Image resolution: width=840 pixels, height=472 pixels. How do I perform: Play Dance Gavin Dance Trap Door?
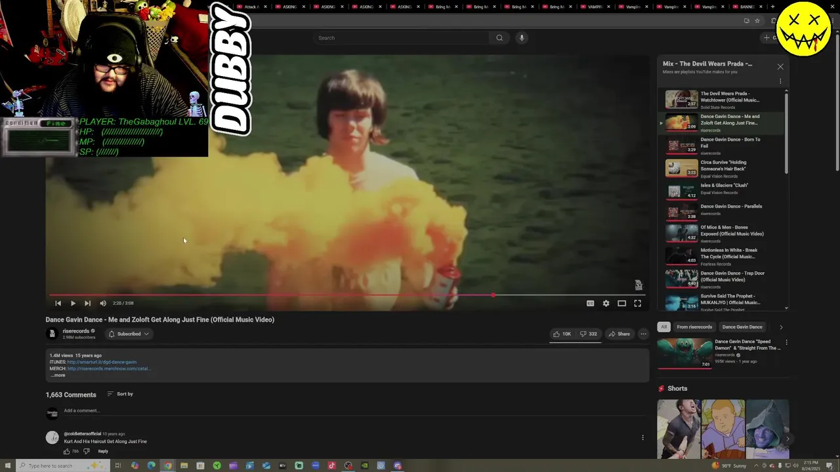click(722, 279)
